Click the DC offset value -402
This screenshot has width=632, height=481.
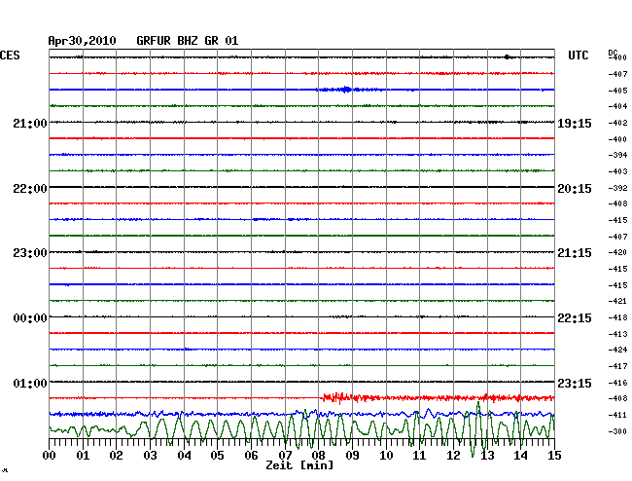(617, 123)
